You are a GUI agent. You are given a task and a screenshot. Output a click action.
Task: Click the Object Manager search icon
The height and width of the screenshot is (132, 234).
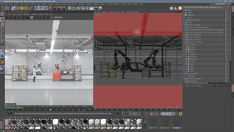[223, 7]
